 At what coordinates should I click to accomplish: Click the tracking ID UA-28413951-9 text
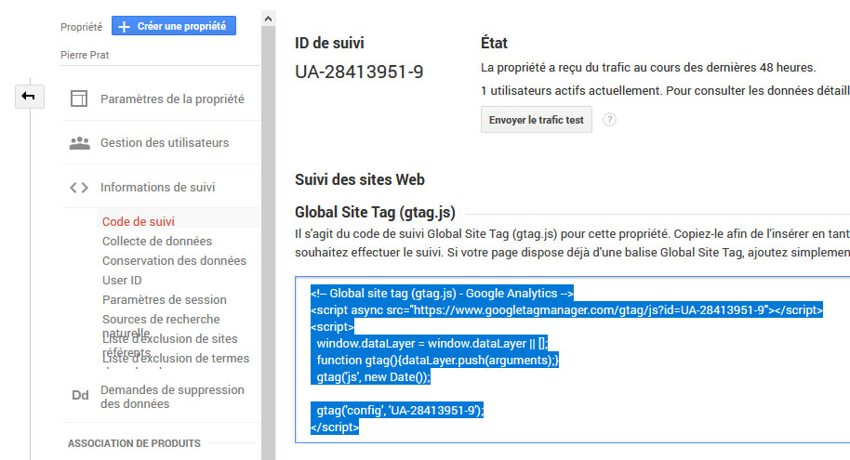tap(359, 72)
